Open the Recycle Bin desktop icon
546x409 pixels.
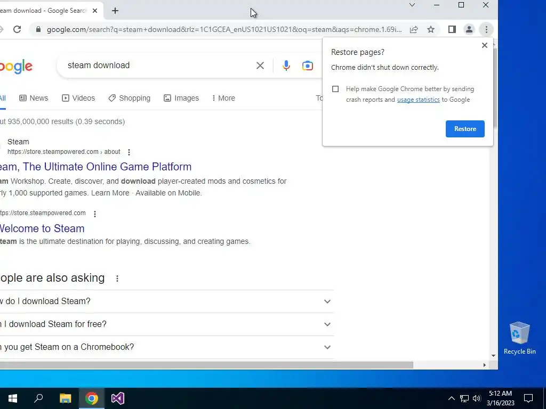[x=519, y=338]
